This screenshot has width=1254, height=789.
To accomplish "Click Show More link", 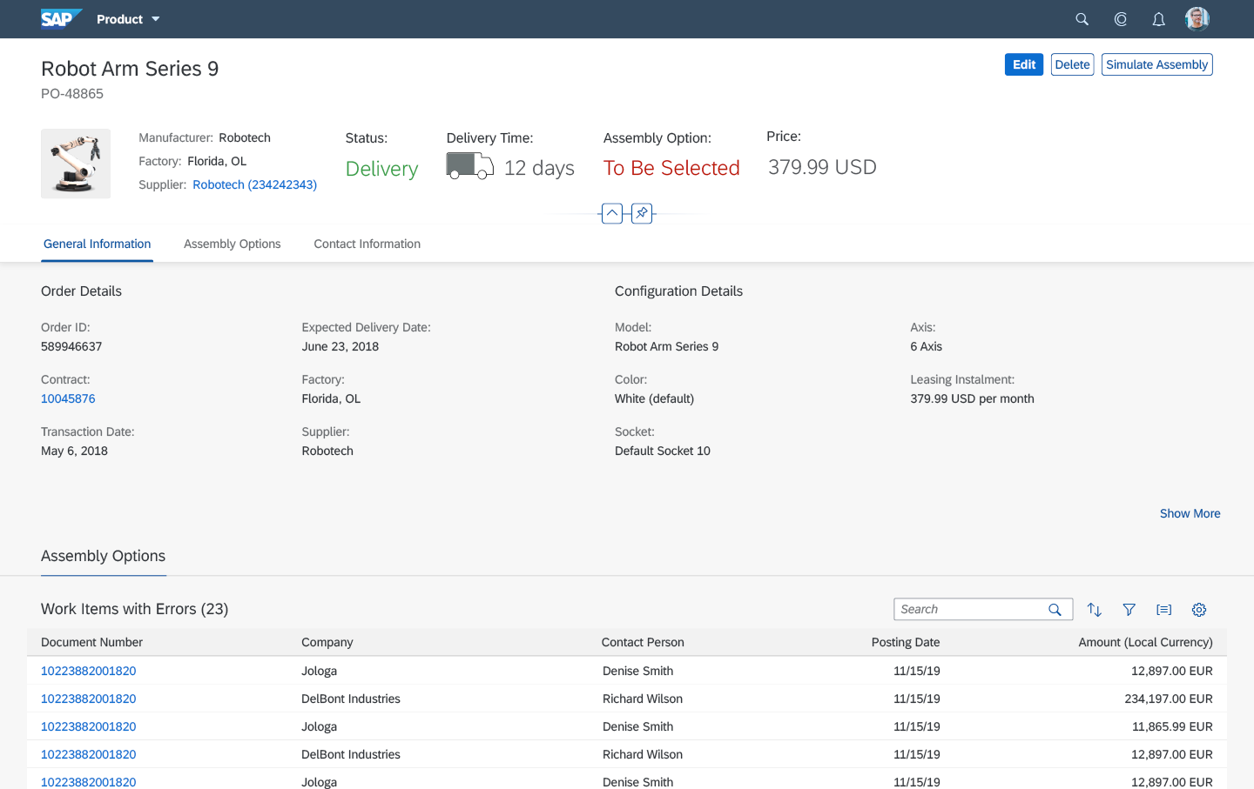I will click(1190, 513).
